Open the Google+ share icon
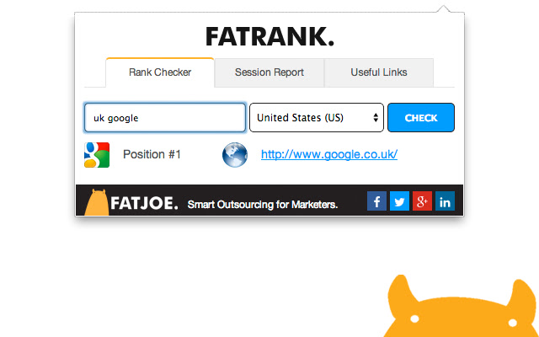Viewport: 539px width, 337px height. (422, 201)
